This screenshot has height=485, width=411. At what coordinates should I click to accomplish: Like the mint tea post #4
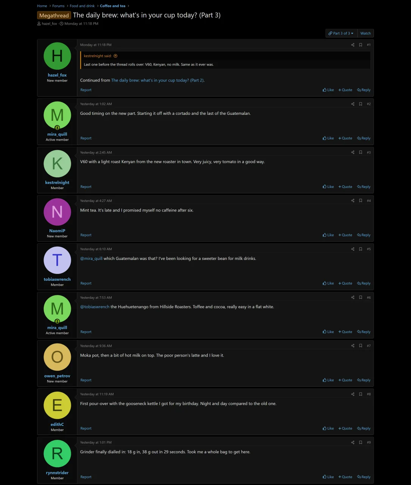tap(328, 235)
